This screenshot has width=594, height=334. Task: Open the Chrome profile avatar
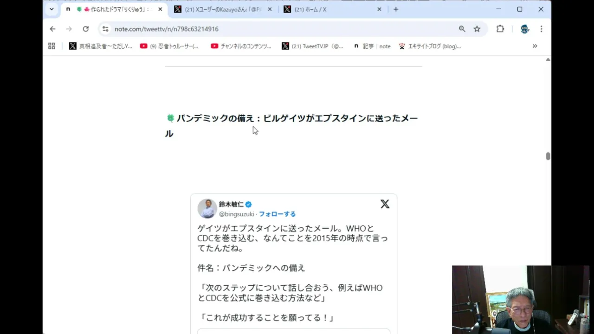coord(525,29)
